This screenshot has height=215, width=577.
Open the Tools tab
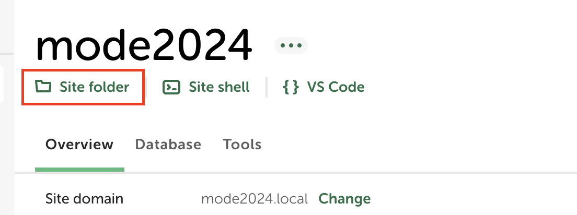242,144
